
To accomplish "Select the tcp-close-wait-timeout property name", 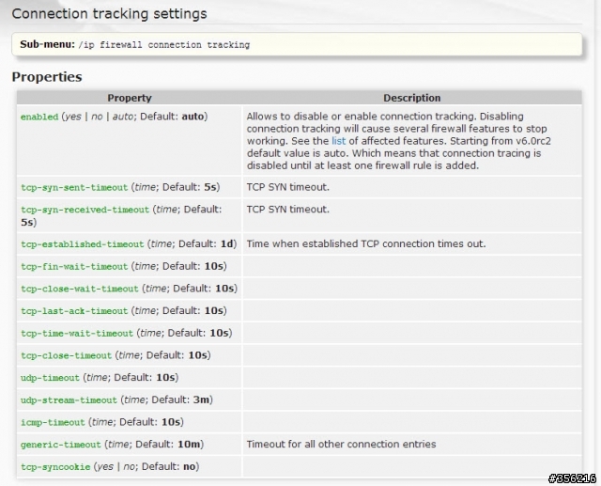I will coord(79,289).
